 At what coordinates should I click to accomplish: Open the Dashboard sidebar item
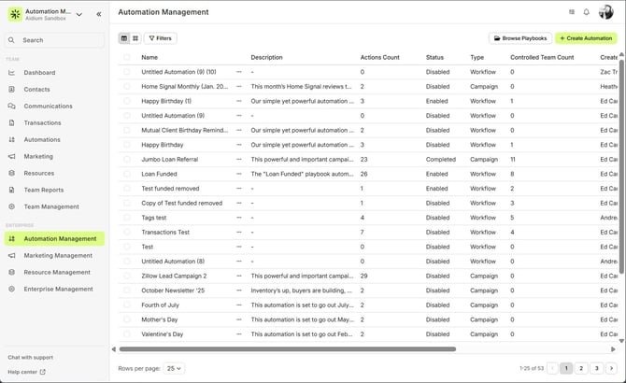(39, 73)
